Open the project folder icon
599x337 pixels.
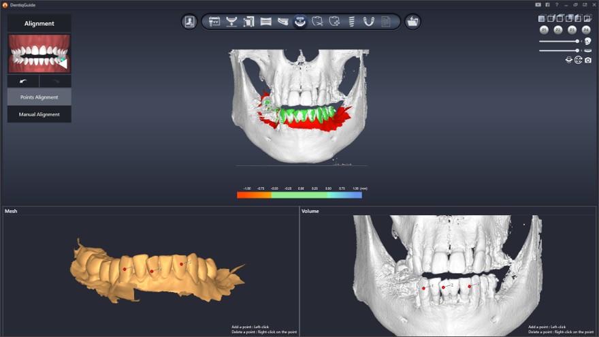tap(412, 22)
